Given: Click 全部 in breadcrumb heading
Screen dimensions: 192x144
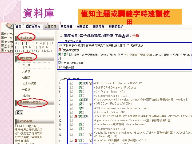Looking at the screenshot, I should click(136, 35).
